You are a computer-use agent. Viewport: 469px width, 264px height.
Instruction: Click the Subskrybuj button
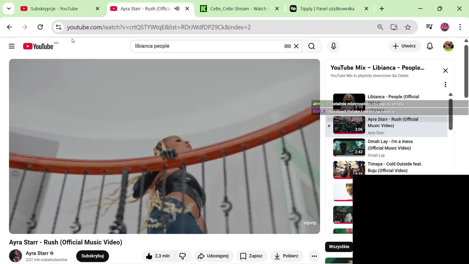93,256
